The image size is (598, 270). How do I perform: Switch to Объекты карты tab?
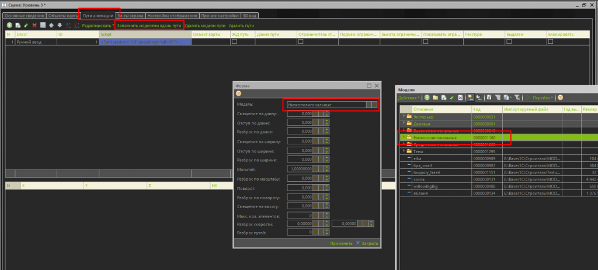pyautogui.click(x=64, y=16)
